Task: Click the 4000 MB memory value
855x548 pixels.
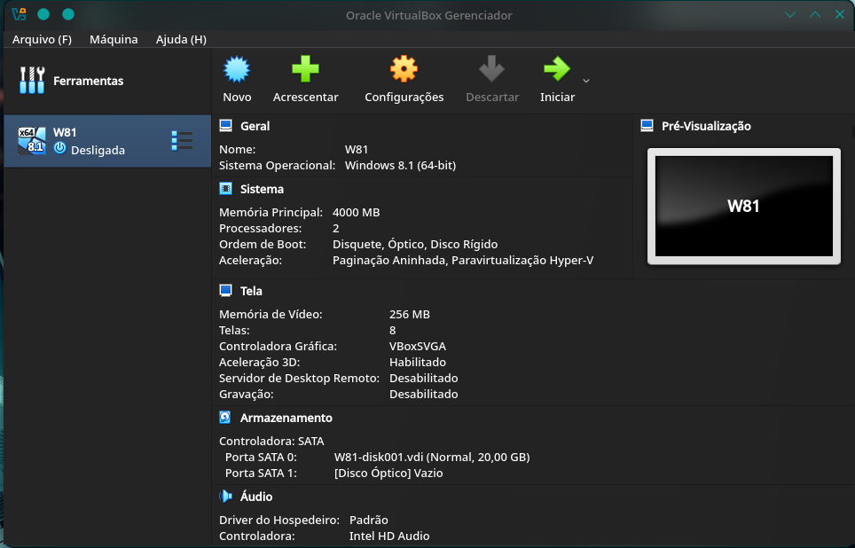Action: tap(356, 212)
